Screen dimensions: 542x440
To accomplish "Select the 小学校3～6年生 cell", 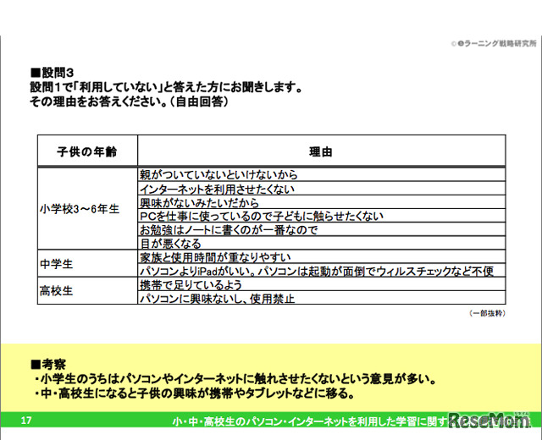I will pos(87,209).
